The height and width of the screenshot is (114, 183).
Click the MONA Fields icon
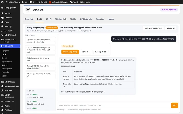(x=2, y=82)
